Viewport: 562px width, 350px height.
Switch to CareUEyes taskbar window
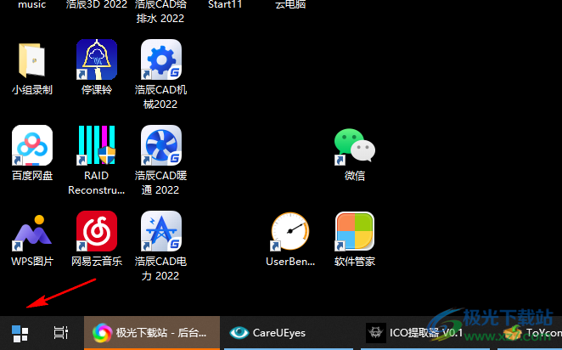pos(289,333)
